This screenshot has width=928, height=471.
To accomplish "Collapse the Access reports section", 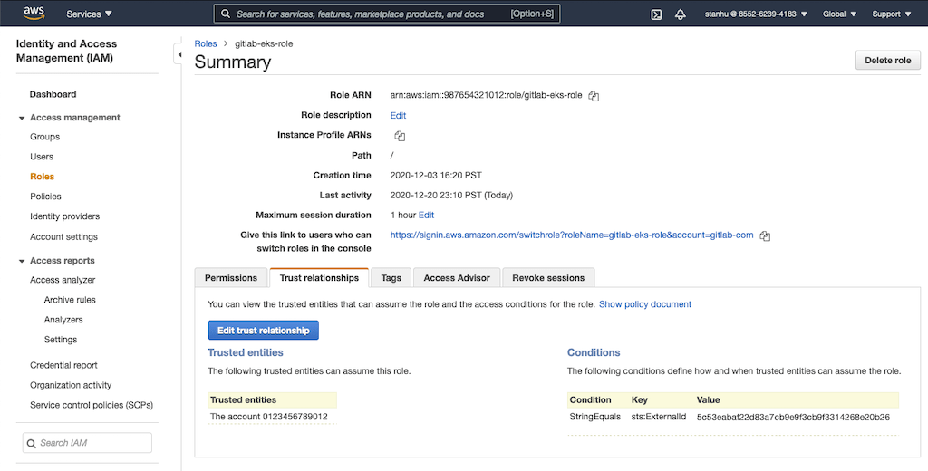I will tap(22, 261).
